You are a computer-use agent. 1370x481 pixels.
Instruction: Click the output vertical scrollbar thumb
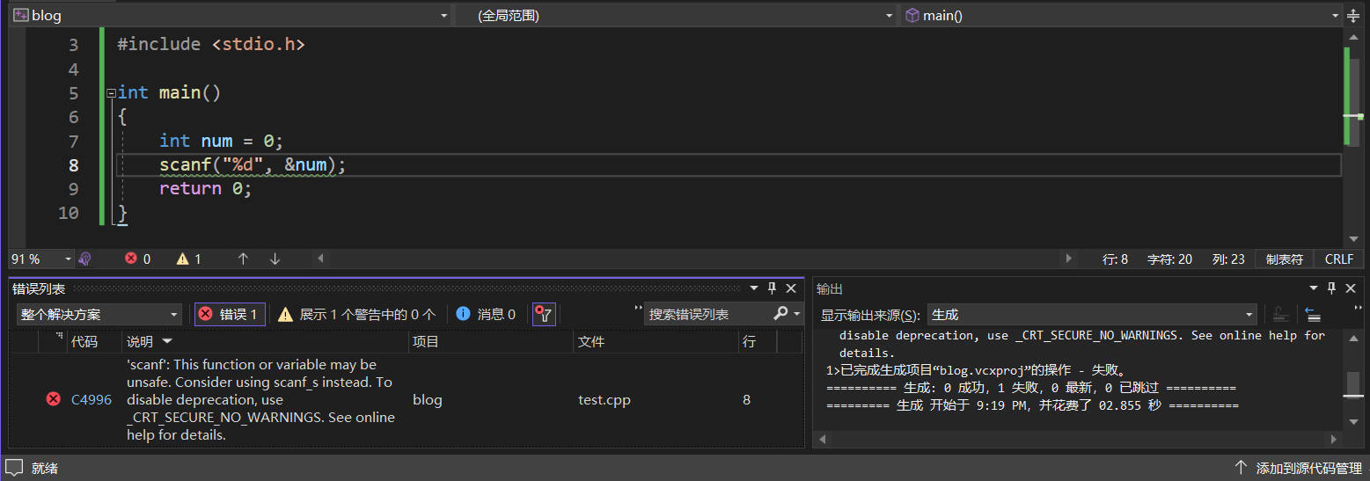coord(1353,383)
